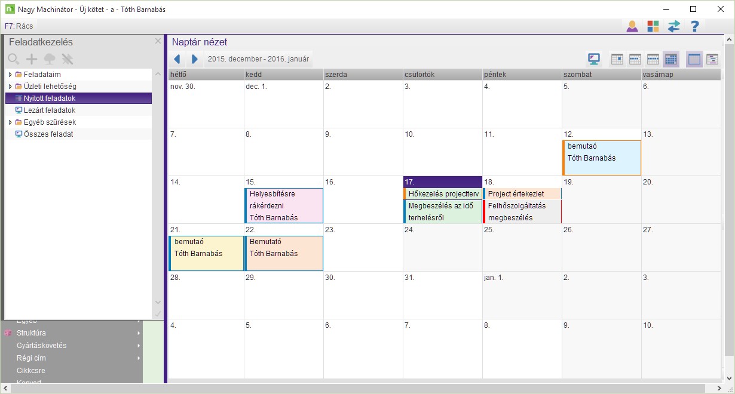The width and height of the screenshot is (735, 394).
Task: Click the monitor icon in calendar toolbar
Action: [x=594, y=59]
